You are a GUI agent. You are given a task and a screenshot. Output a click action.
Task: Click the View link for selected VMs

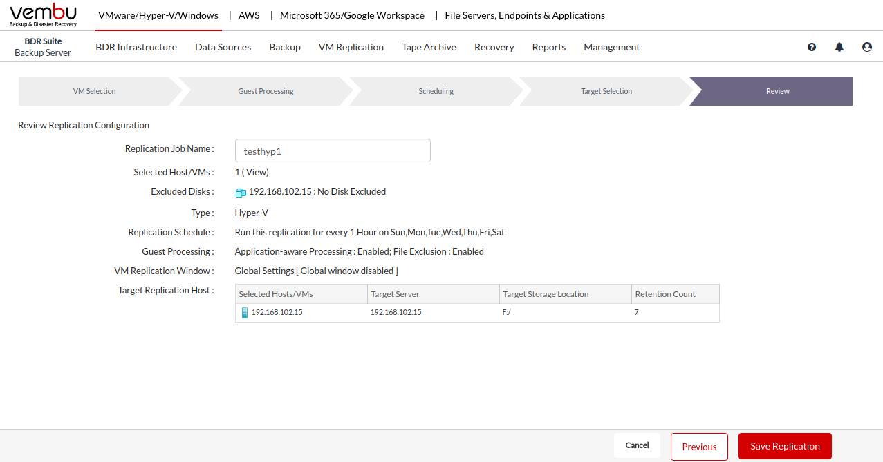tap(256, 172)
